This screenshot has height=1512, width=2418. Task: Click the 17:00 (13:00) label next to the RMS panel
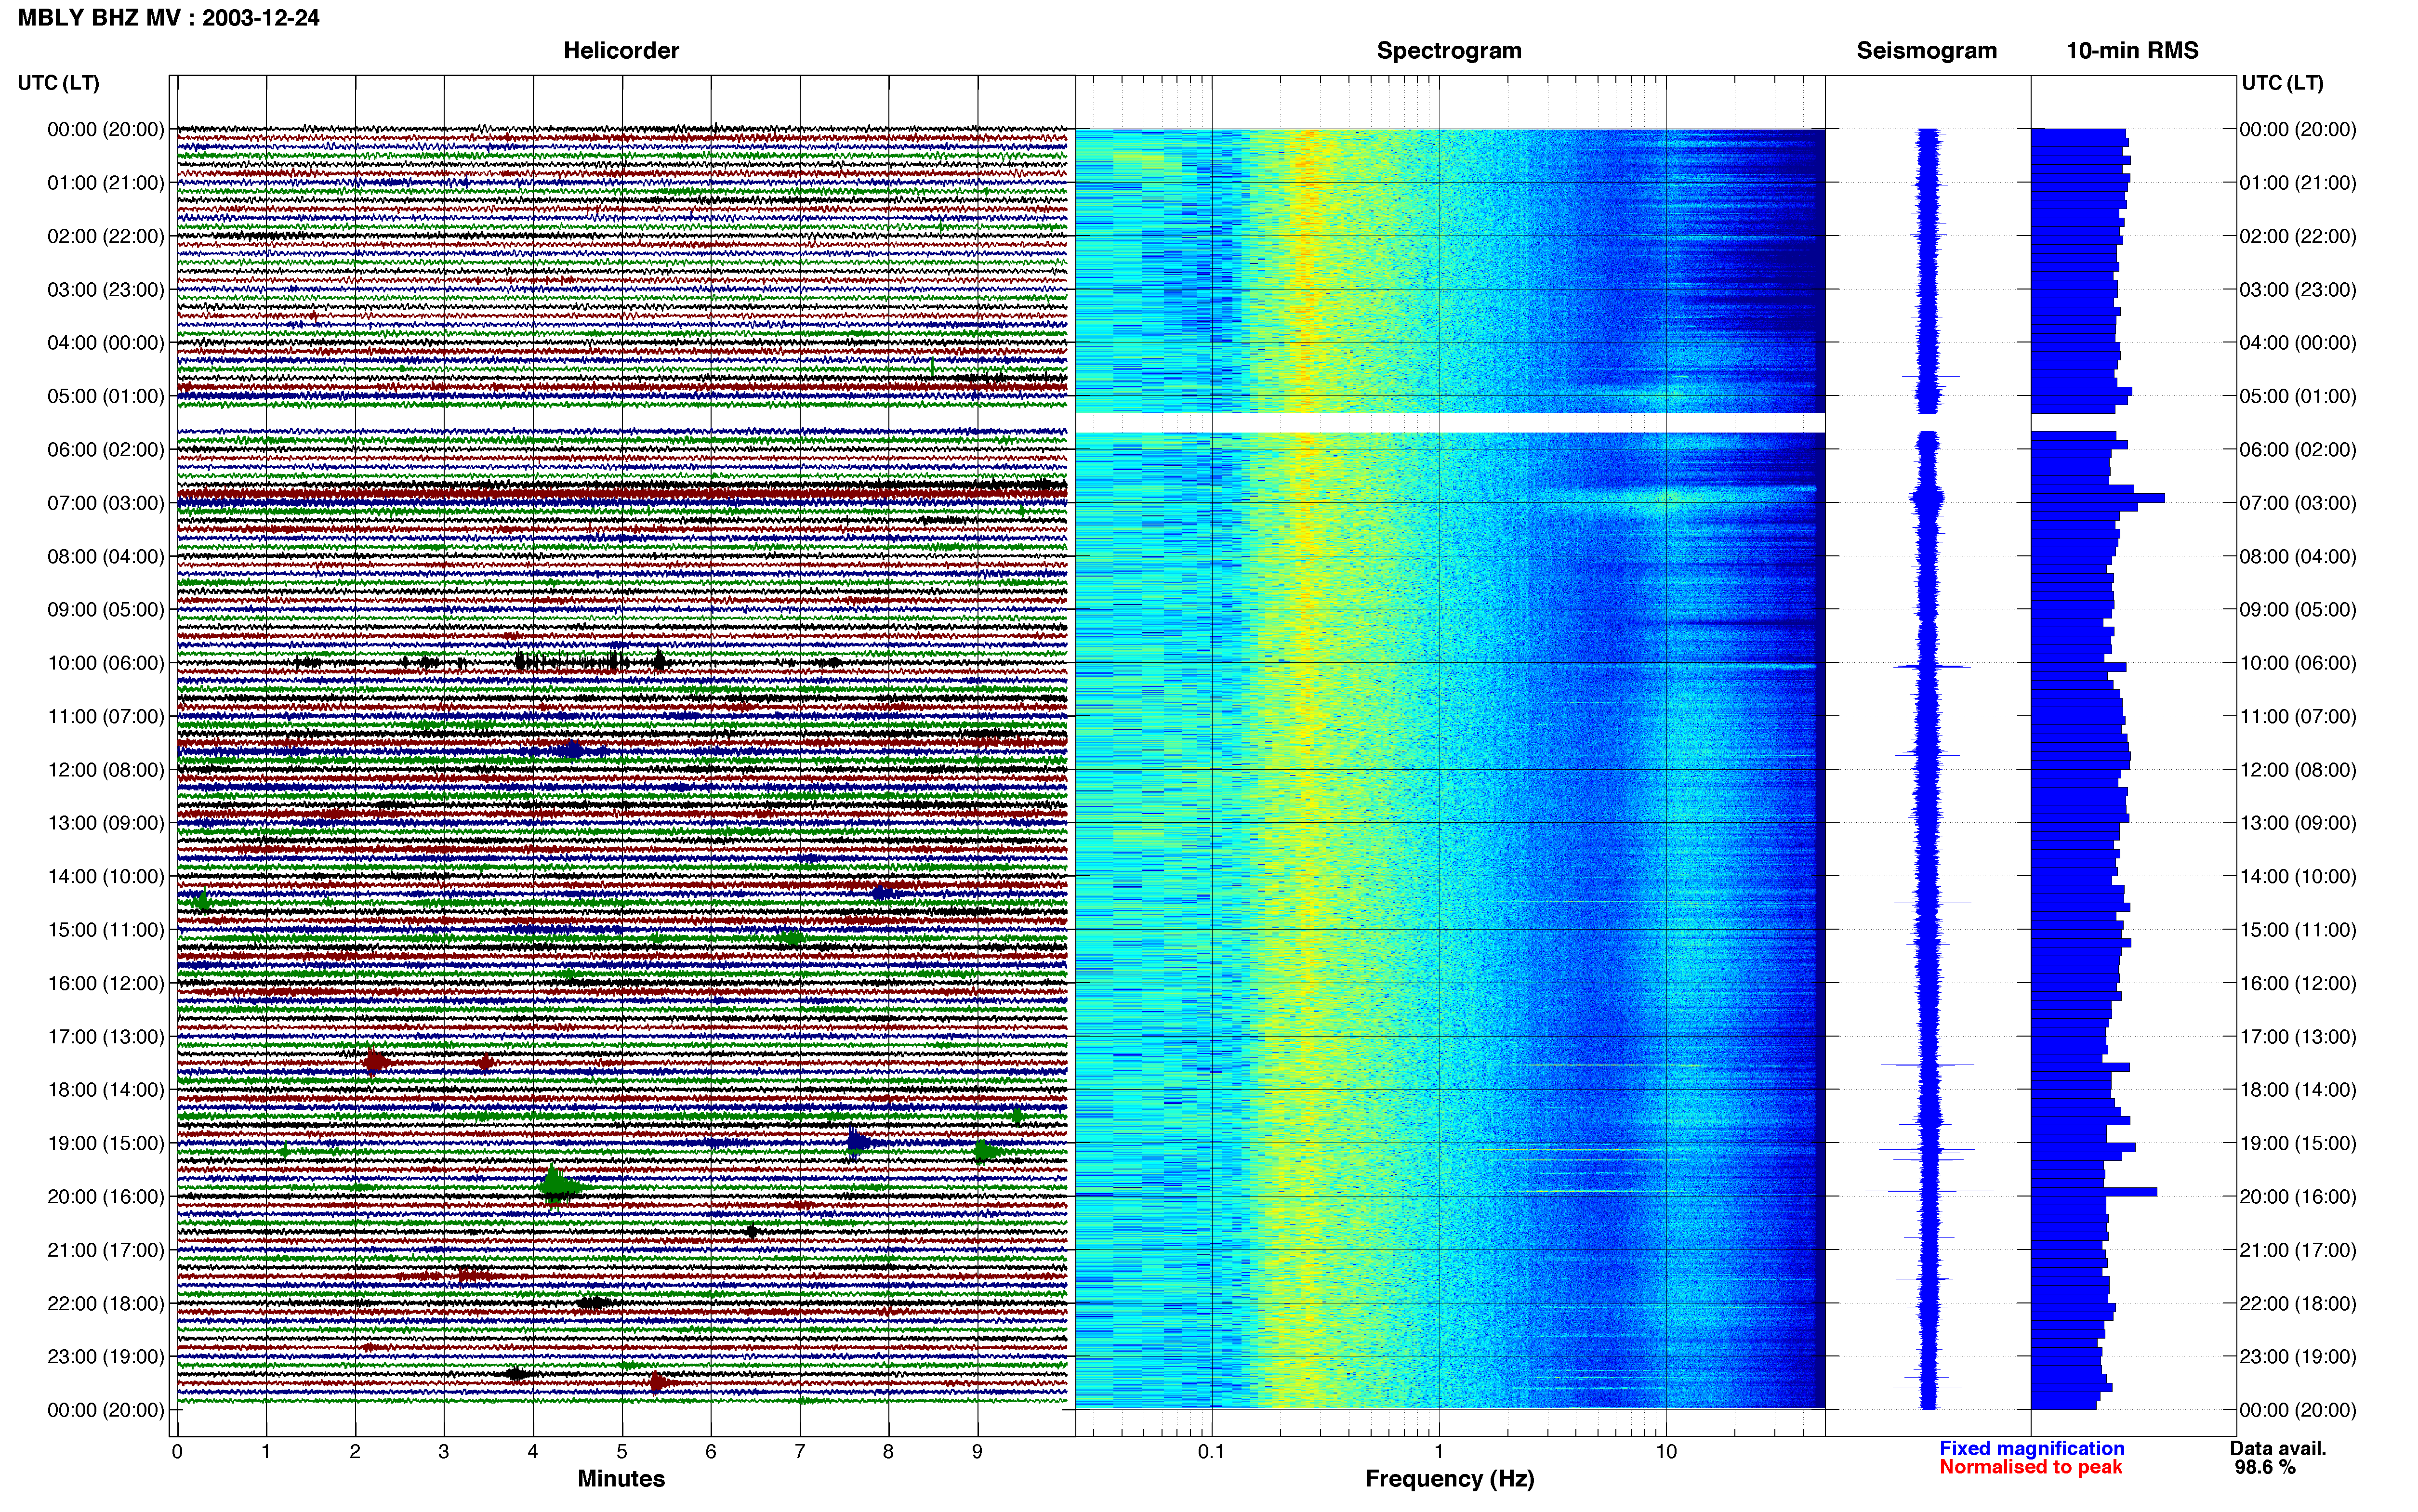(2298, 1037)
